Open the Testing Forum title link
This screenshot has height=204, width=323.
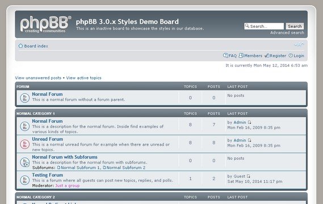48,175
